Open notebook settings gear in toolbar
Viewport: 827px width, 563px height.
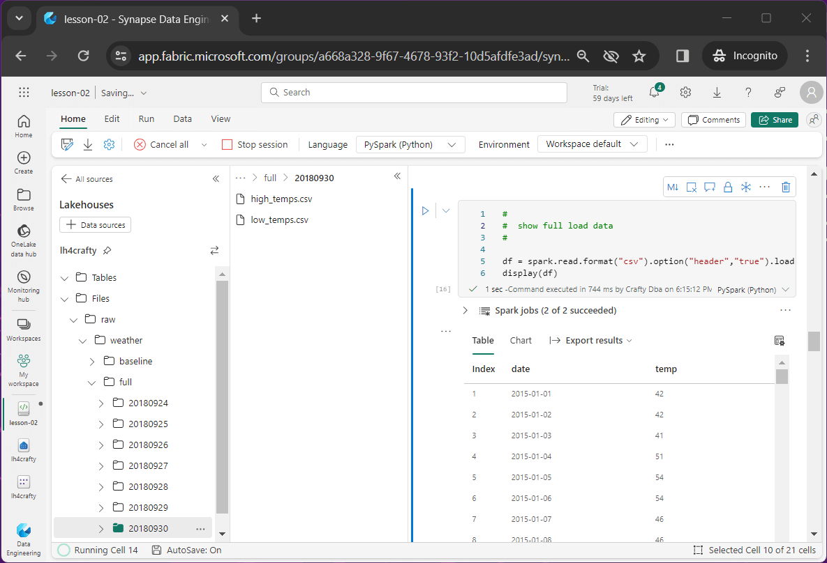[x=109, y=144]
